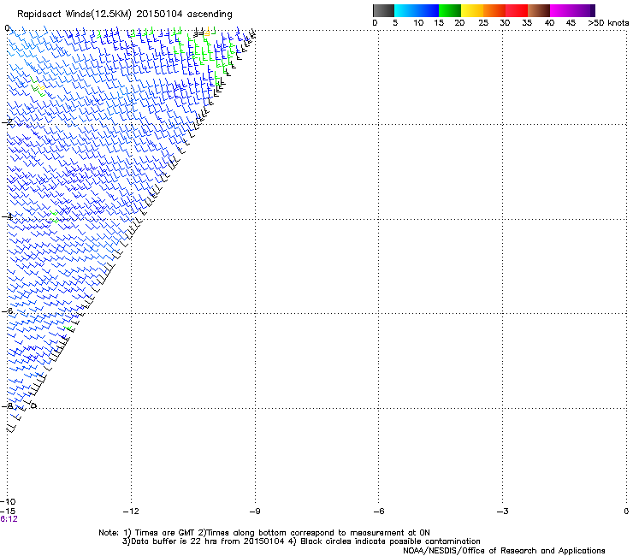Screen dimensions: 633x556
Task: Click the yellow 20-25 knots legend color
Action: [x=472, y=10]
